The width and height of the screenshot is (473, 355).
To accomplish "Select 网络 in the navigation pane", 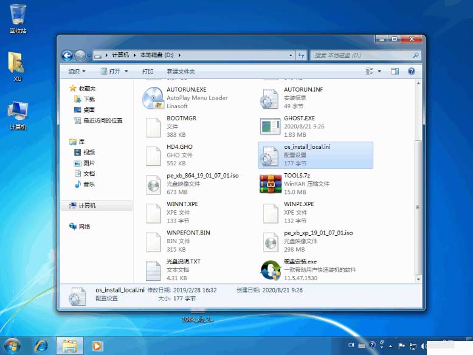I will tap(84, 227).
